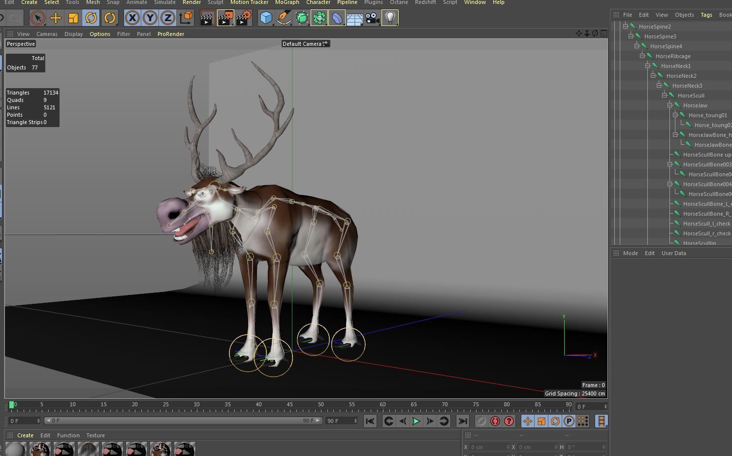Toggle parameter keyframe recording P button
Screen dimensions: 732x456
(x=569, y=421)
